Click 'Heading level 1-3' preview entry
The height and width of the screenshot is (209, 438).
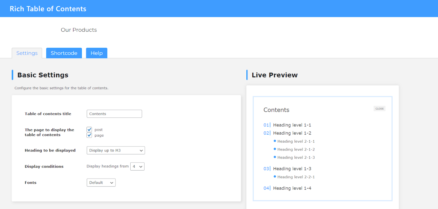(x=292, y=169)
